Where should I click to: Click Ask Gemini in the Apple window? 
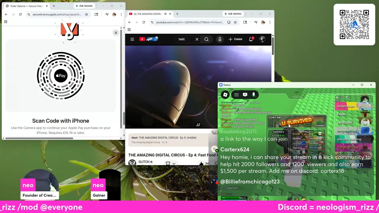pyautogui.click(x=84, y=6)
